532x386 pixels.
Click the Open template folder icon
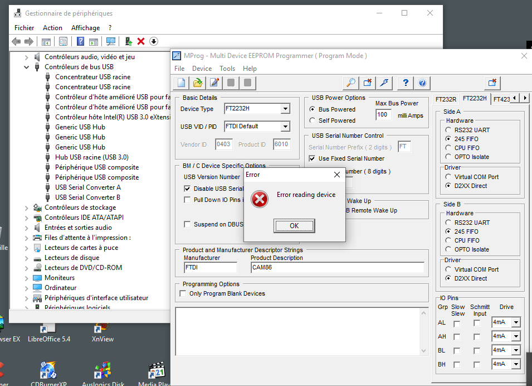(x=198, y=83)
